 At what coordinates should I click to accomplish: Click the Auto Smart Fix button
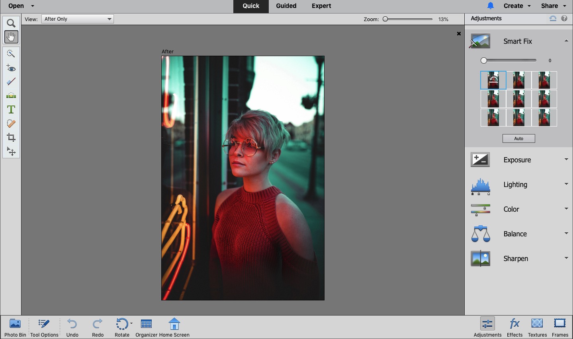pyautogui.click(x=518, y=138)
